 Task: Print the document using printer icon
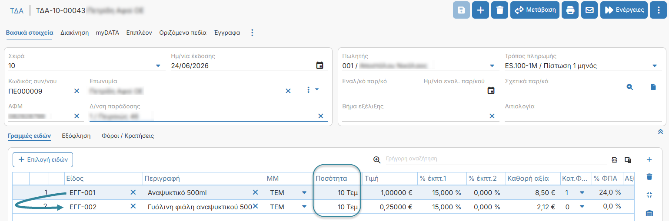coord(570,10)
